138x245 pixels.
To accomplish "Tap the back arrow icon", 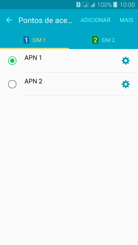I will coord(9,20).
